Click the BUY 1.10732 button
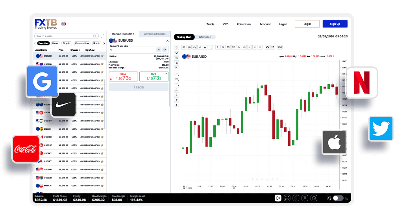Viewport: 394px width, 206px height. 154,77
